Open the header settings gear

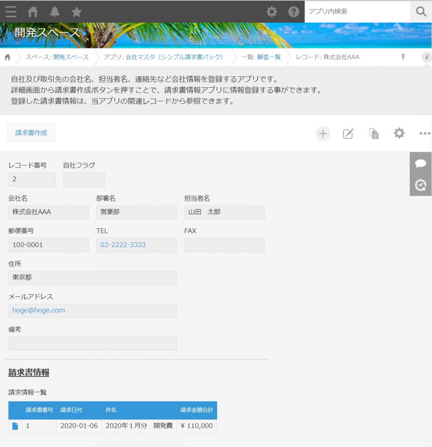point(272,12)
